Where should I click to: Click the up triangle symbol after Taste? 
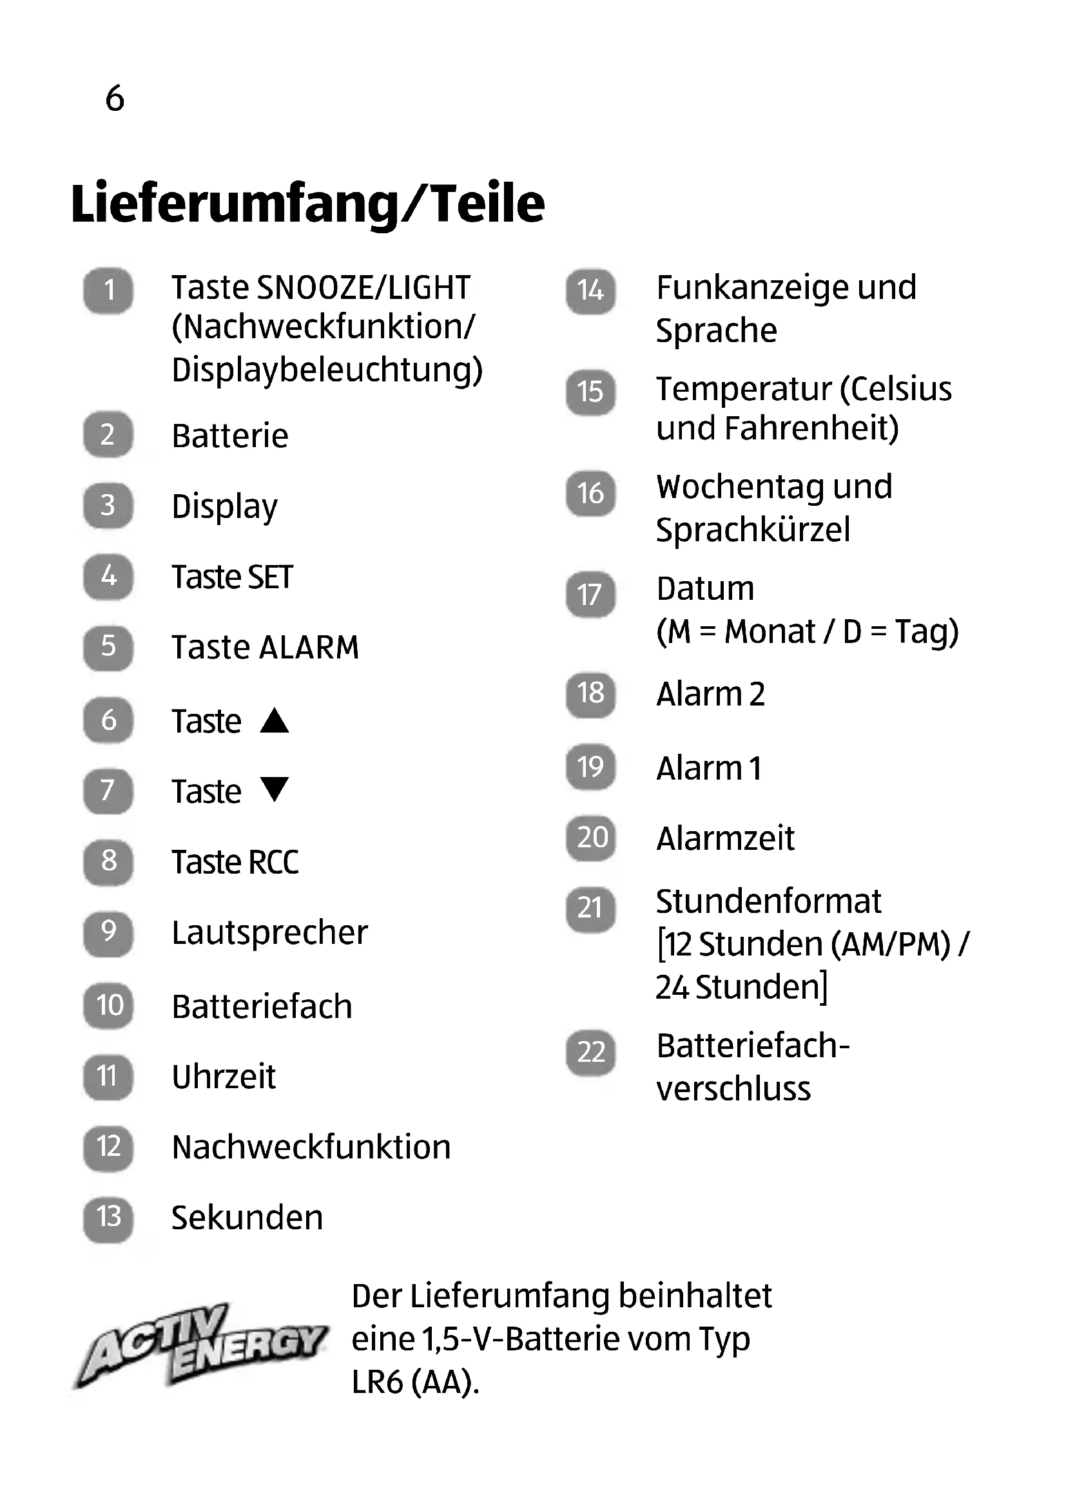pos(275,720)
